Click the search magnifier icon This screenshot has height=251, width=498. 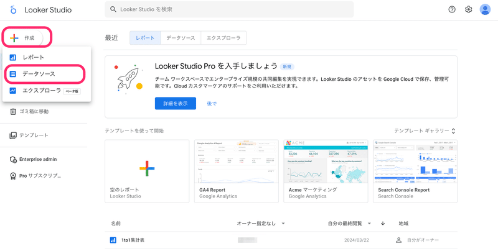(x=113, y=9)
